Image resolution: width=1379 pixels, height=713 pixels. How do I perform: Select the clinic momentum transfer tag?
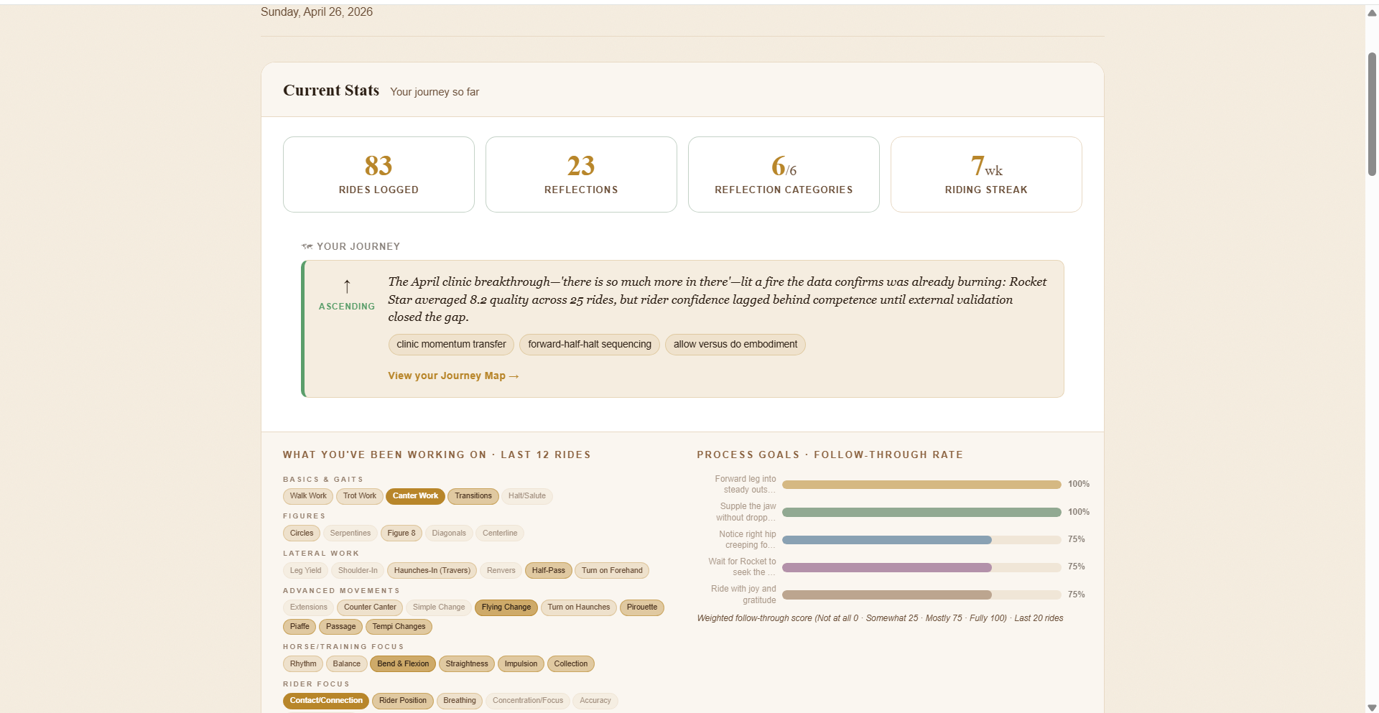(x=451, y=345)
